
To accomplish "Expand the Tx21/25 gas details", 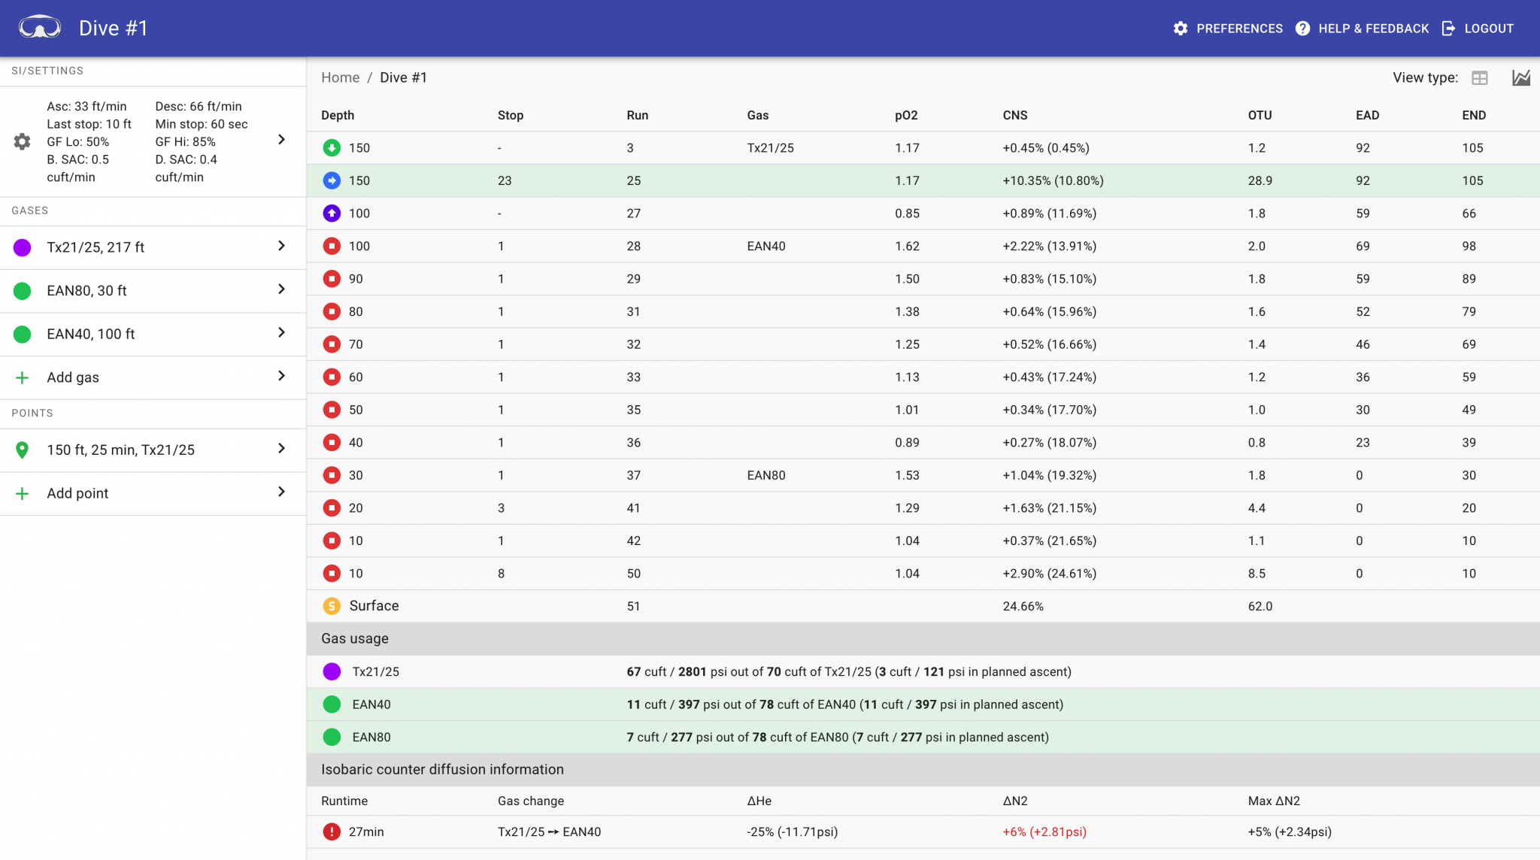I will click(282, 247).
